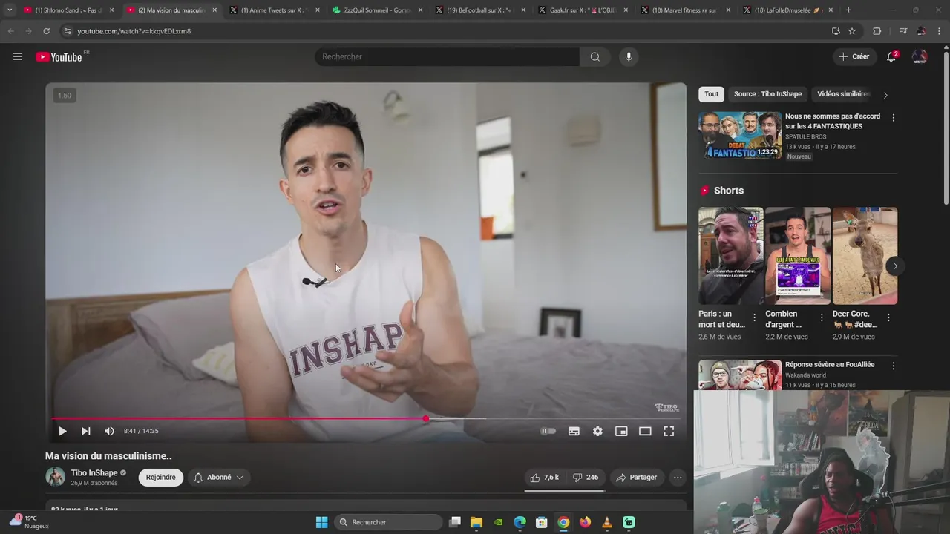
Task: Click the address bar URL
Action: pos(134,31)
